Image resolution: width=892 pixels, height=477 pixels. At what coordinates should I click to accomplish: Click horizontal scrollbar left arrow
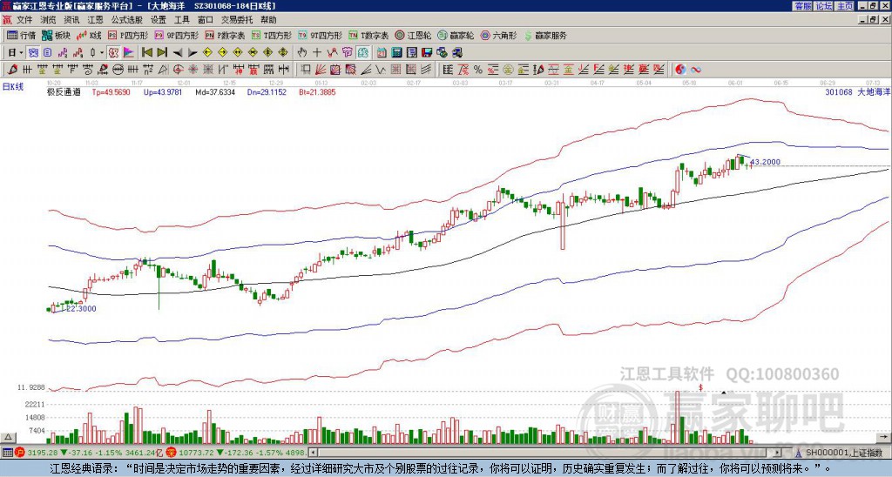click(x=313, y=453)
